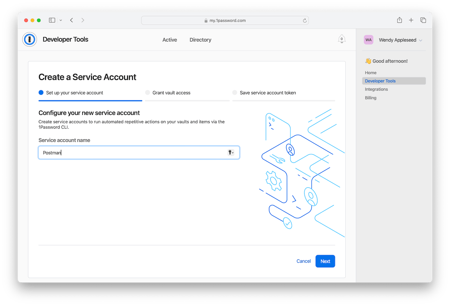Open Integrations in the sidebar
Viewport: 450px width, 306px height.
click(x=376, y=89)
